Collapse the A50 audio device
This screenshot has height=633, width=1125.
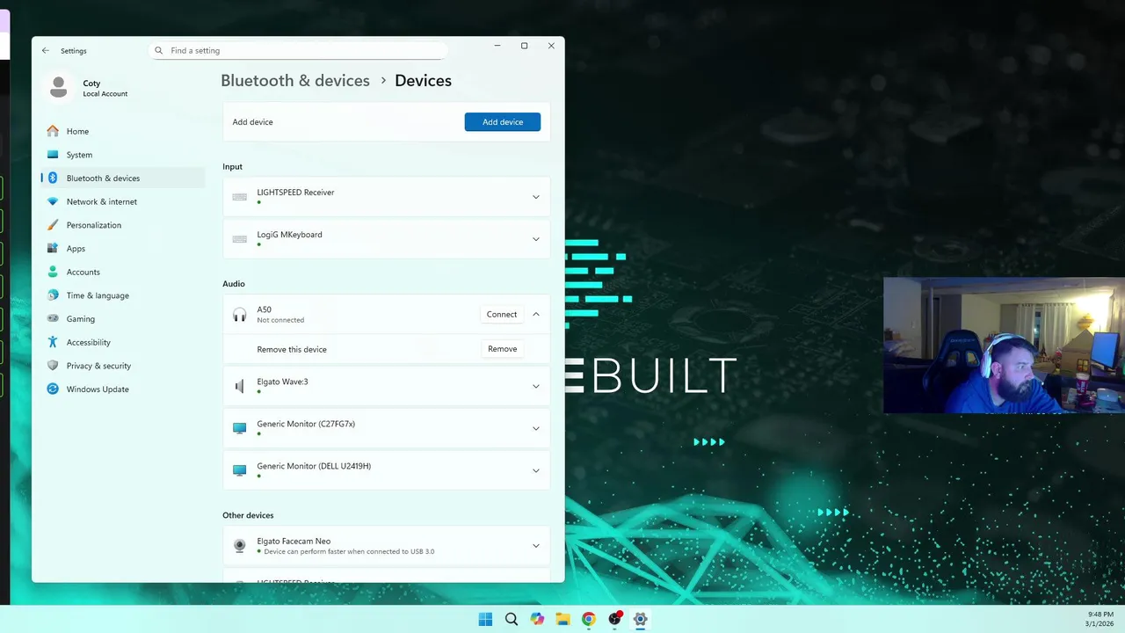(x=536, y=315)
